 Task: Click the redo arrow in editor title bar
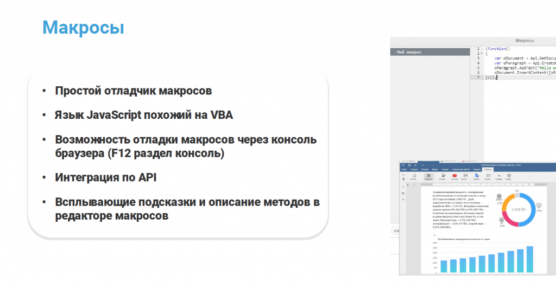[x=422, y=165]
